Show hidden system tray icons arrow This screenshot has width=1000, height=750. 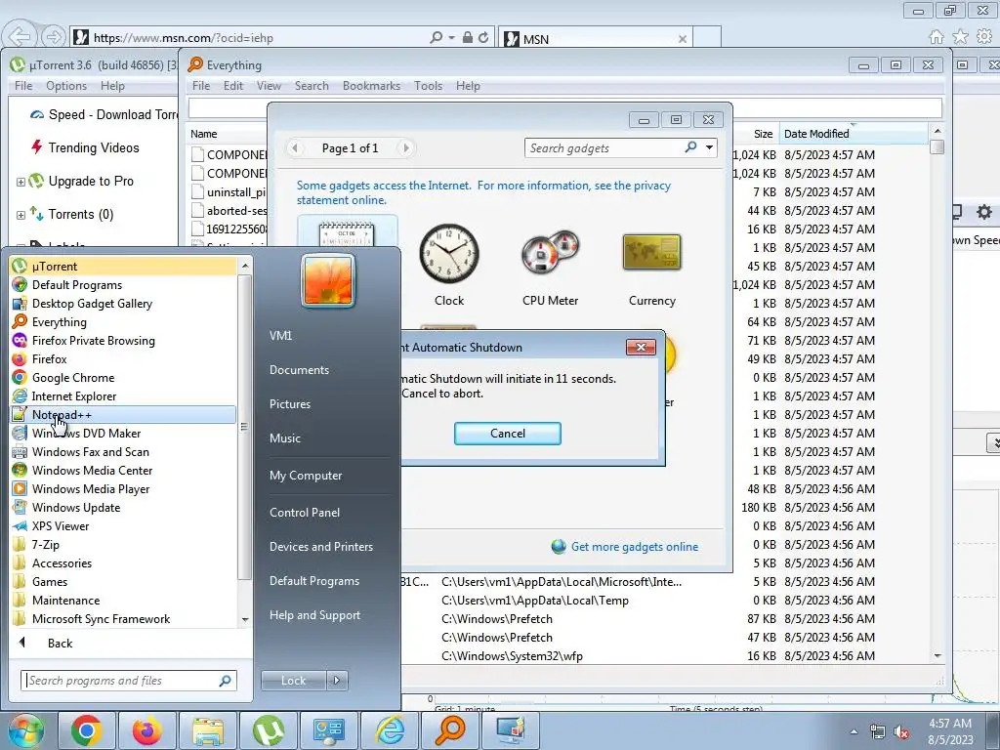click(854, 731)
